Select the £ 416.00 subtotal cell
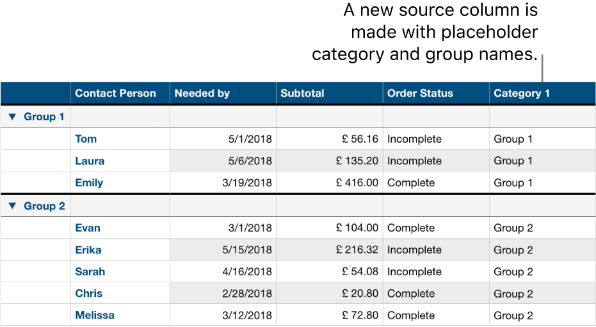Image resolution: width=596 pixels, height=327 pixels. click(357, 182)
